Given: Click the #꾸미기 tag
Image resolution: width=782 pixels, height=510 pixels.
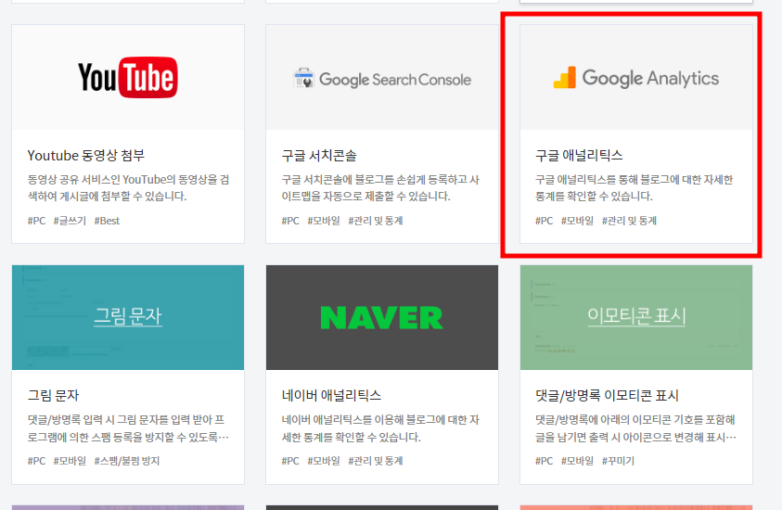Looking at the screenshot, I should [x=618, y=461].
